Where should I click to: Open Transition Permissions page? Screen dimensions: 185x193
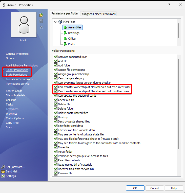(19, 79)
